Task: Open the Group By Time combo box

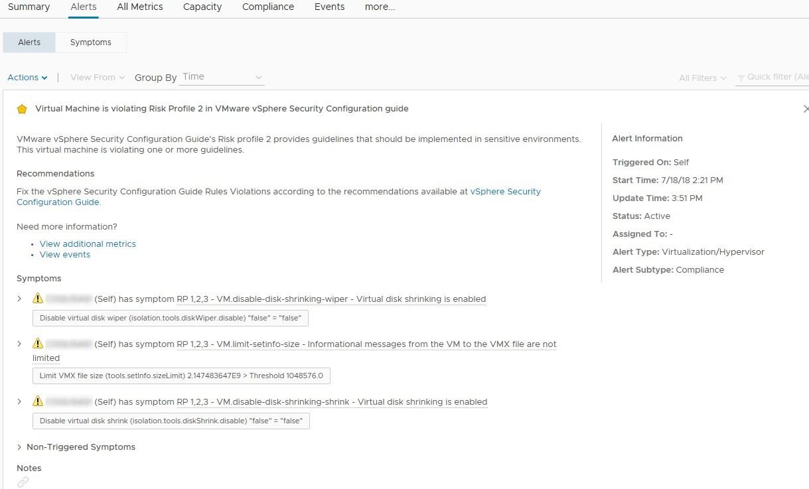Action: pyautogui.click(x=222, y=77)
